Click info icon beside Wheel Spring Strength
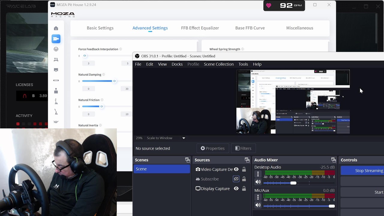Screen dimensions: 384x216 [242, 49]
